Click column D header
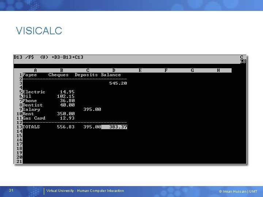Viewport: 263px width, 197px height. pyautogui.click(x=114, y=70)
